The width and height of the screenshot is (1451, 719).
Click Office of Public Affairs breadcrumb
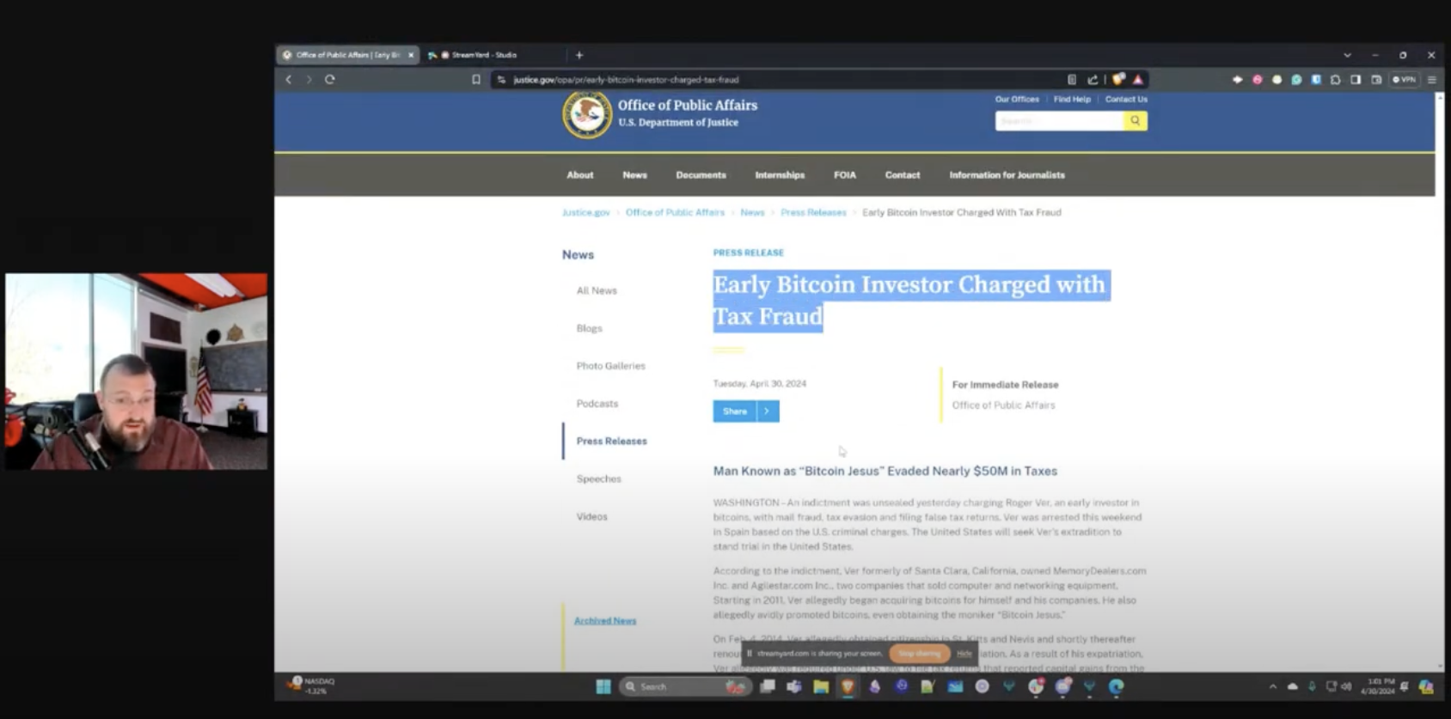click(675, 212)
